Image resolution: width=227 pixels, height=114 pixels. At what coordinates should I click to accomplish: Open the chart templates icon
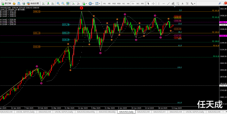[97, 3]
